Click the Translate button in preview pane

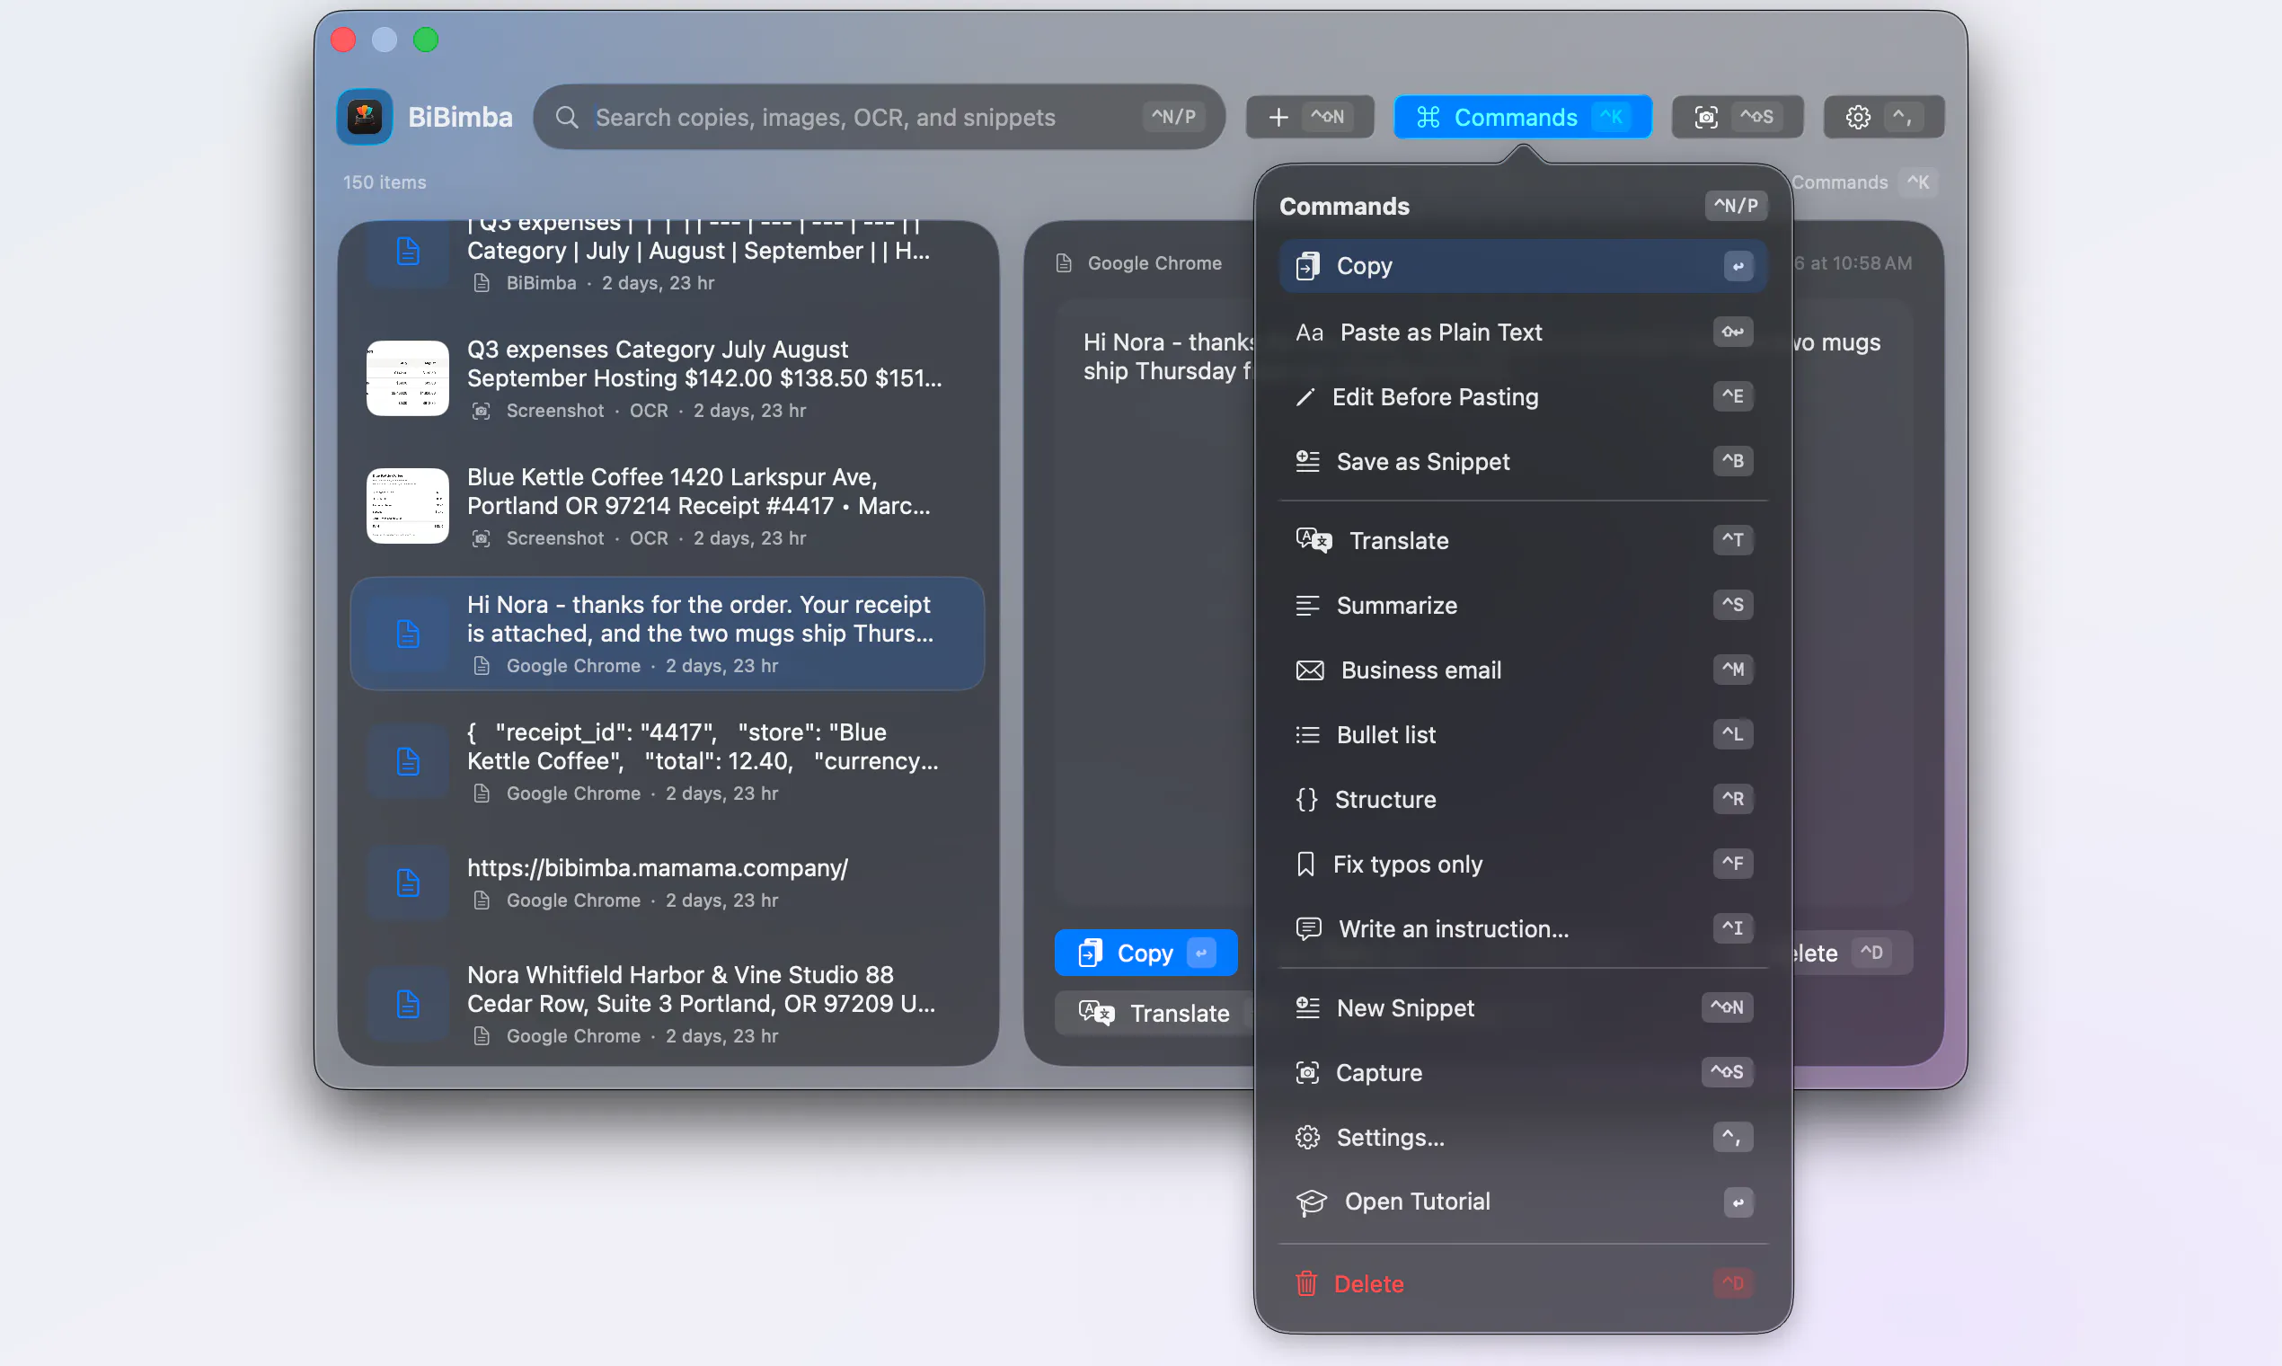(x=1155, y=1013)
